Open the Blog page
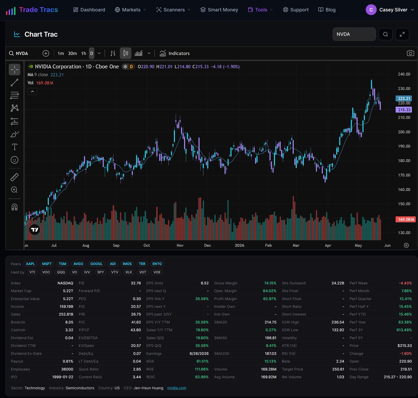This screenshot has width=418, height=398. point(327,10)
